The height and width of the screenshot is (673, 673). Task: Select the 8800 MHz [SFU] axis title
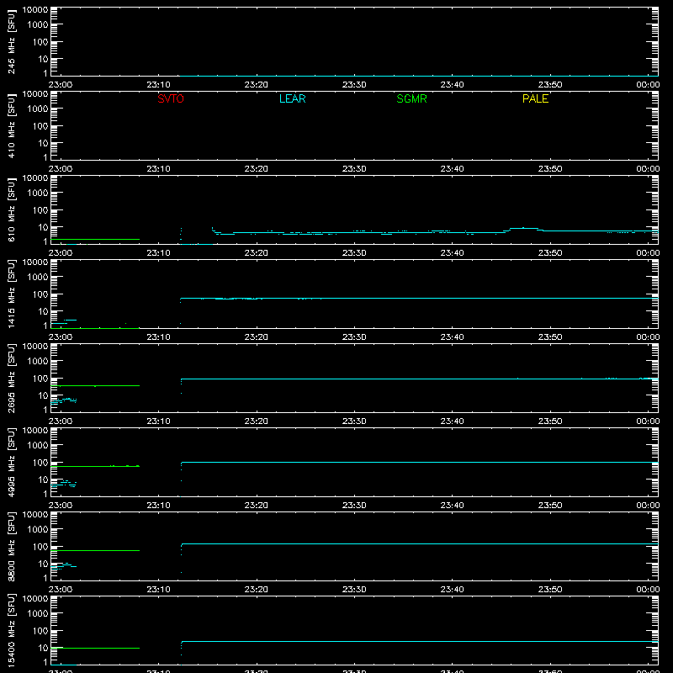11,546
